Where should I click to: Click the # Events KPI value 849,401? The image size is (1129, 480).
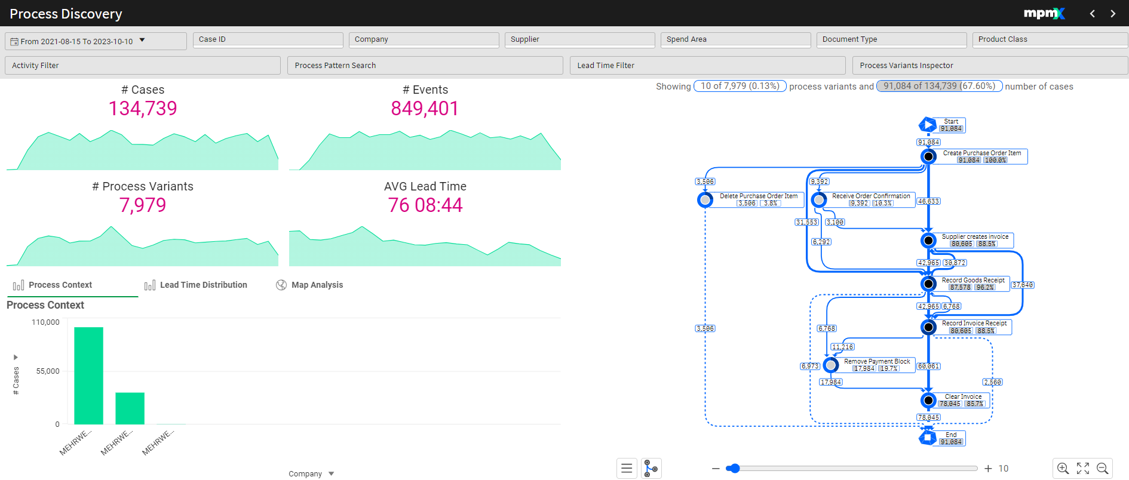coord(425,109)
